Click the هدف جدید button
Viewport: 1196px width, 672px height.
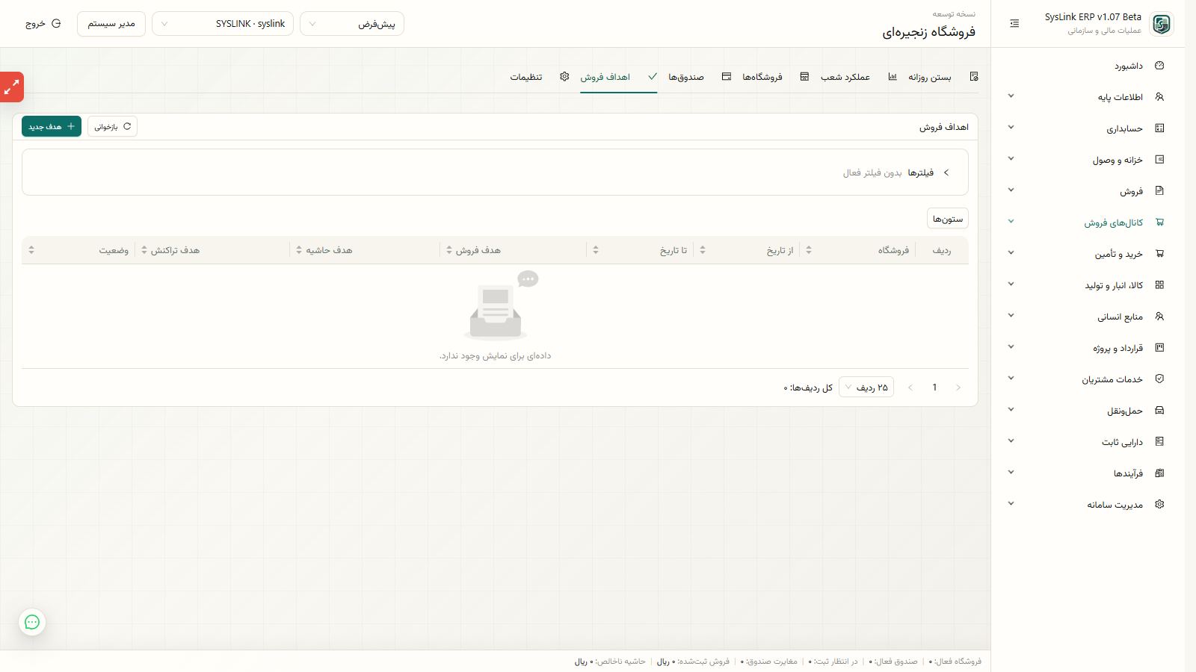(52, 126)
